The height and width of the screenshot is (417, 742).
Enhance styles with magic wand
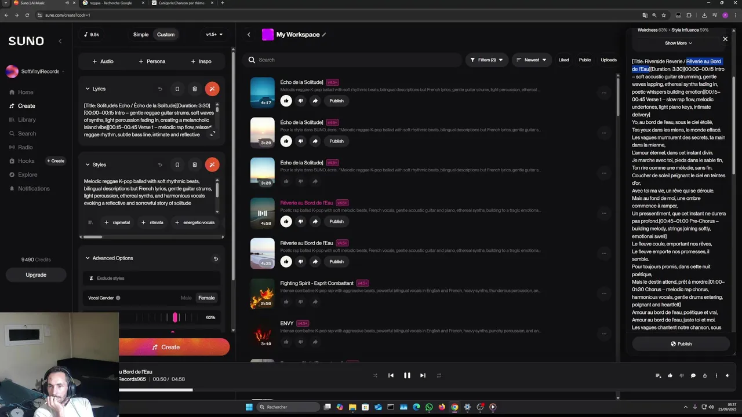212,164
